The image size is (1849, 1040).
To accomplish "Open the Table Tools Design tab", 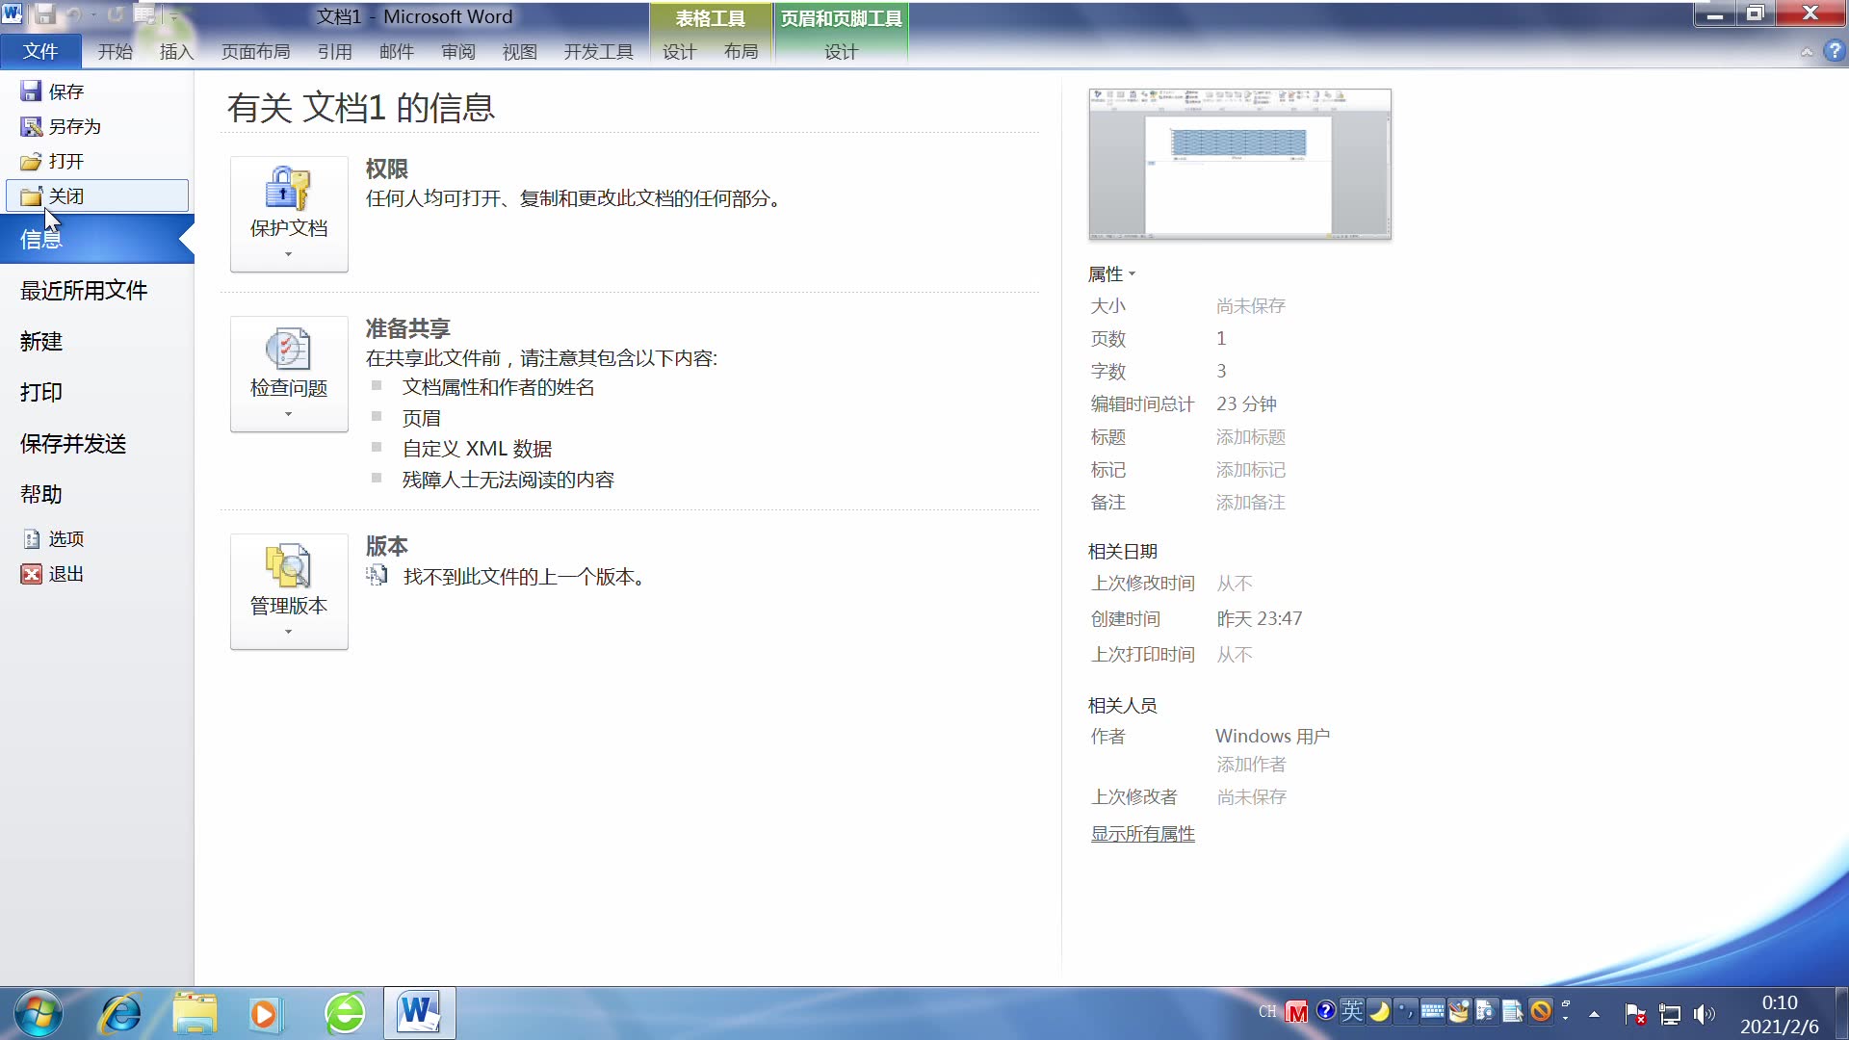I will (x=679, y=51).
